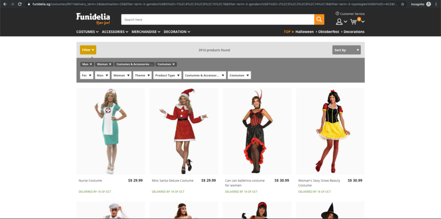The height and width of the screenshot is (219, 441).
Task: Click the Customer Service link
Action: pos(350,14)
